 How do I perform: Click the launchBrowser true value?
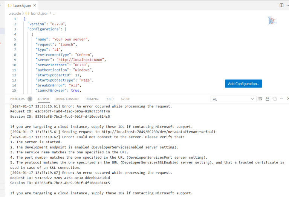click(75, 91)
